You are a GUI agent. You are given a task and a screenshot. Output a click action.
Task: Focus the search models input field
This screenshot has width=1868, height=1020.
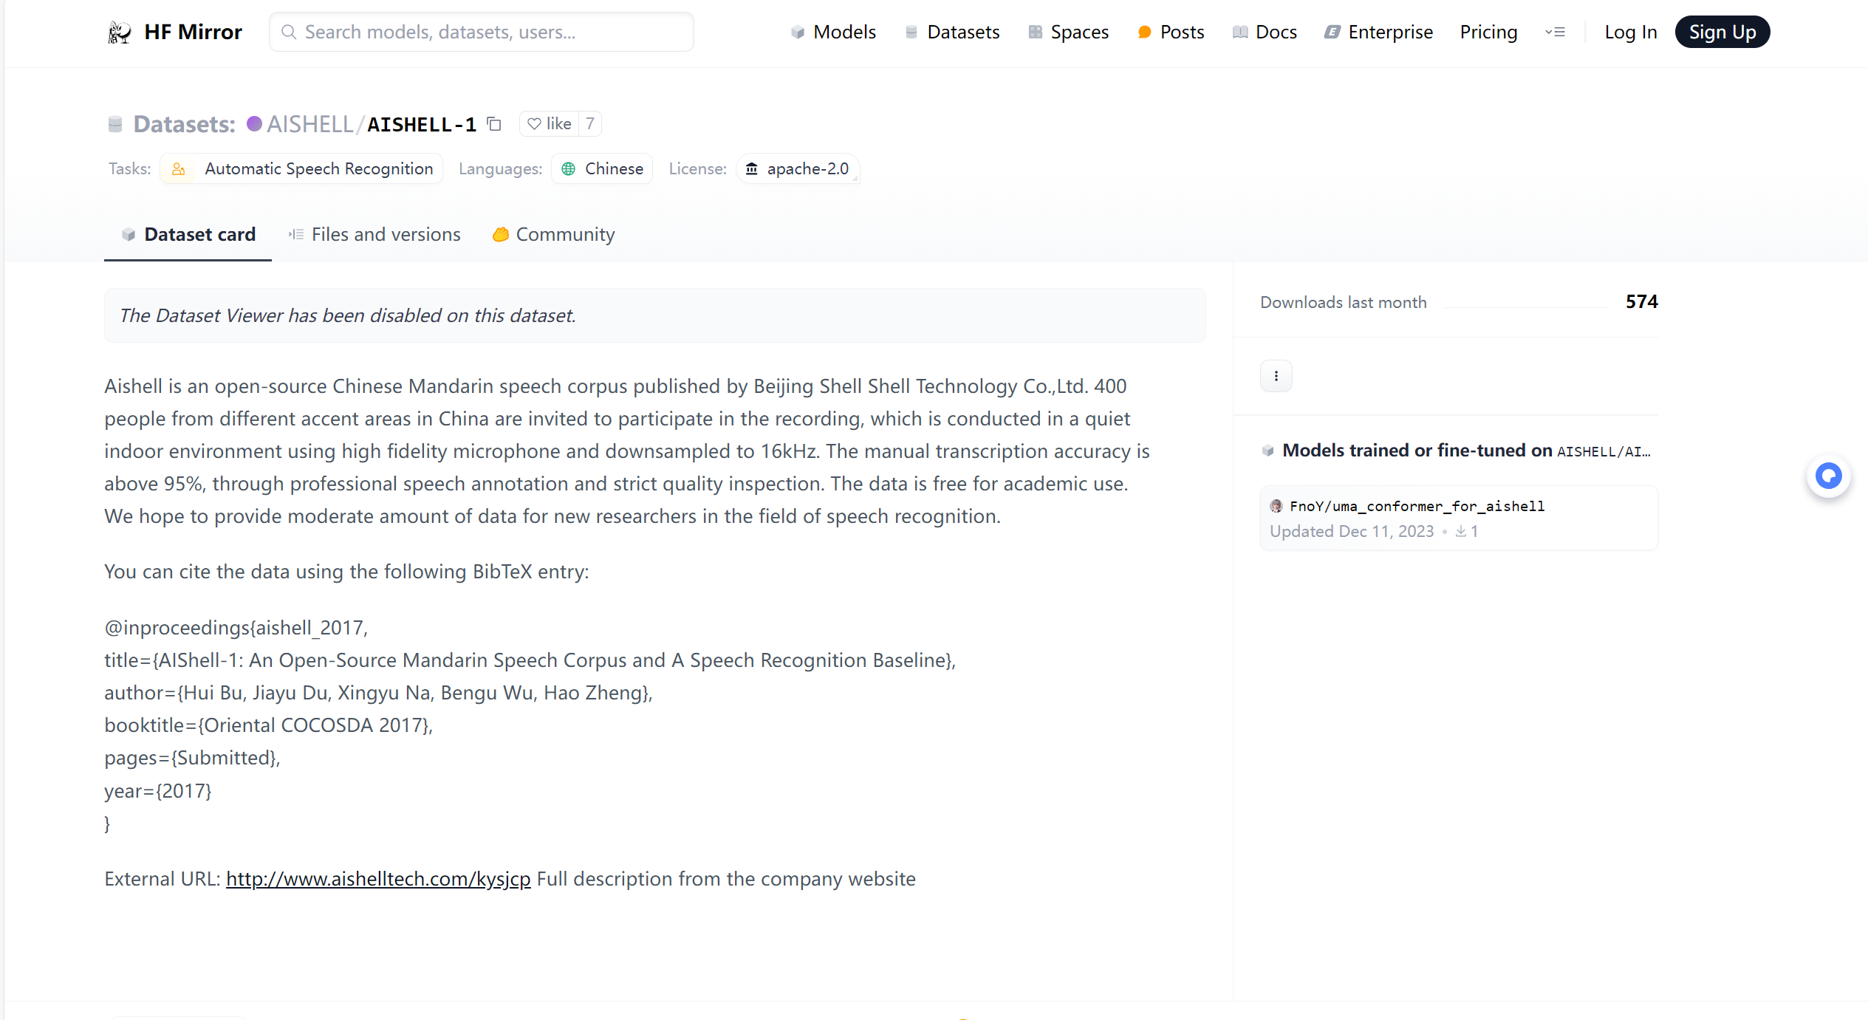(482, 32)
